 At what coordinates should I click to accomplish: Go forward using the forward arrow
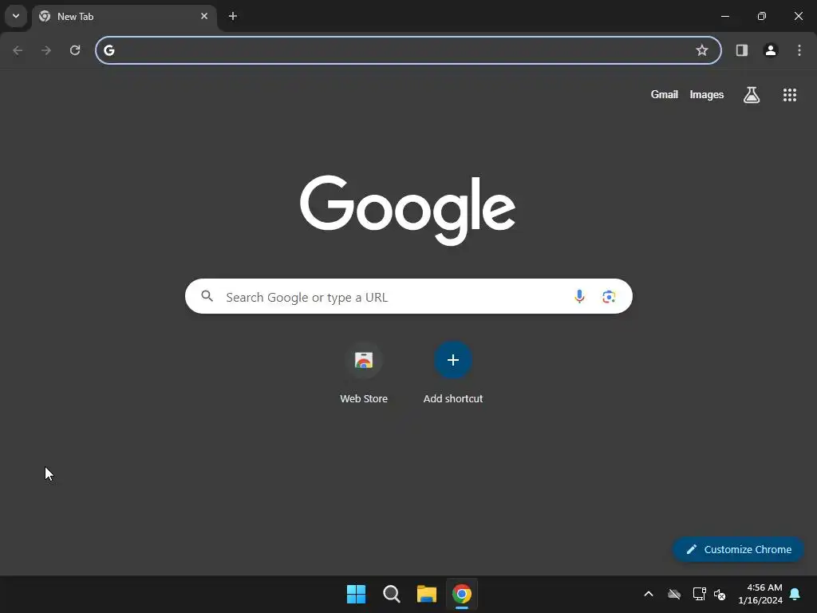(x=46, y=50)
